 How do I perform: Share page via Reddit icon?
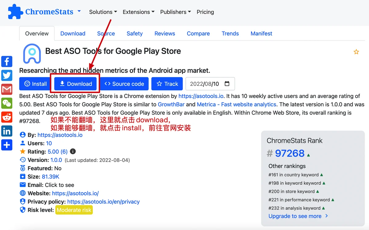[x=7, y=117]
